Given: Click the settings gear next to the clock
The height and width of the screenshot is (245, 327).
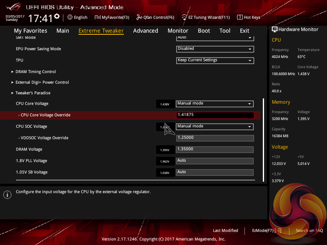Looking at the screenshot, I should click(x=57, y=16).
